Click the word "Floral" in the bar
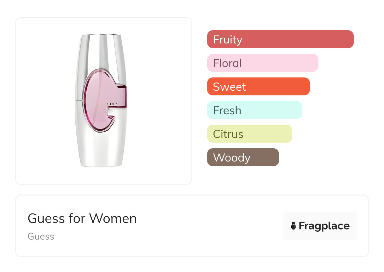Image resolution: width=384 pixels, height=272 pixels. tap(227, 63)
